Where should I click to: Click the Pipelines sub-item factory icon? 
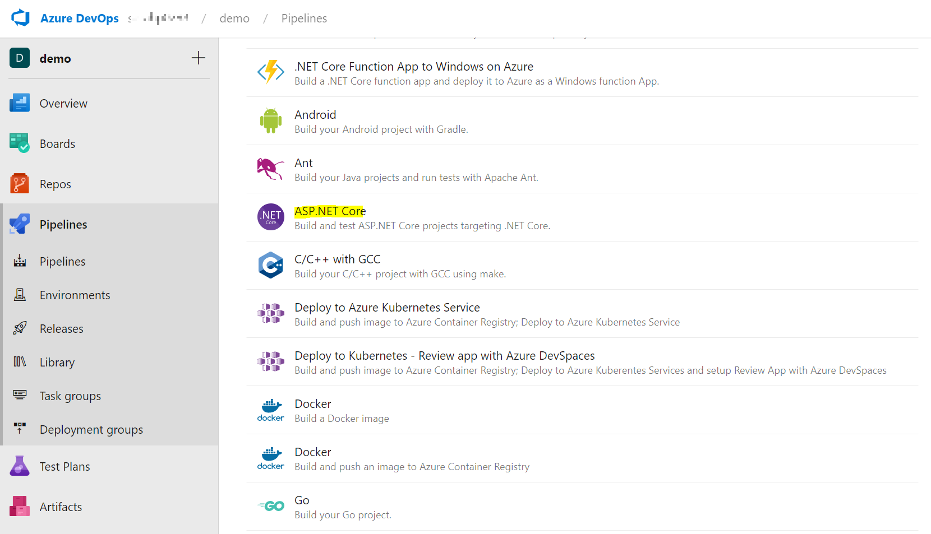click(20, 261)
